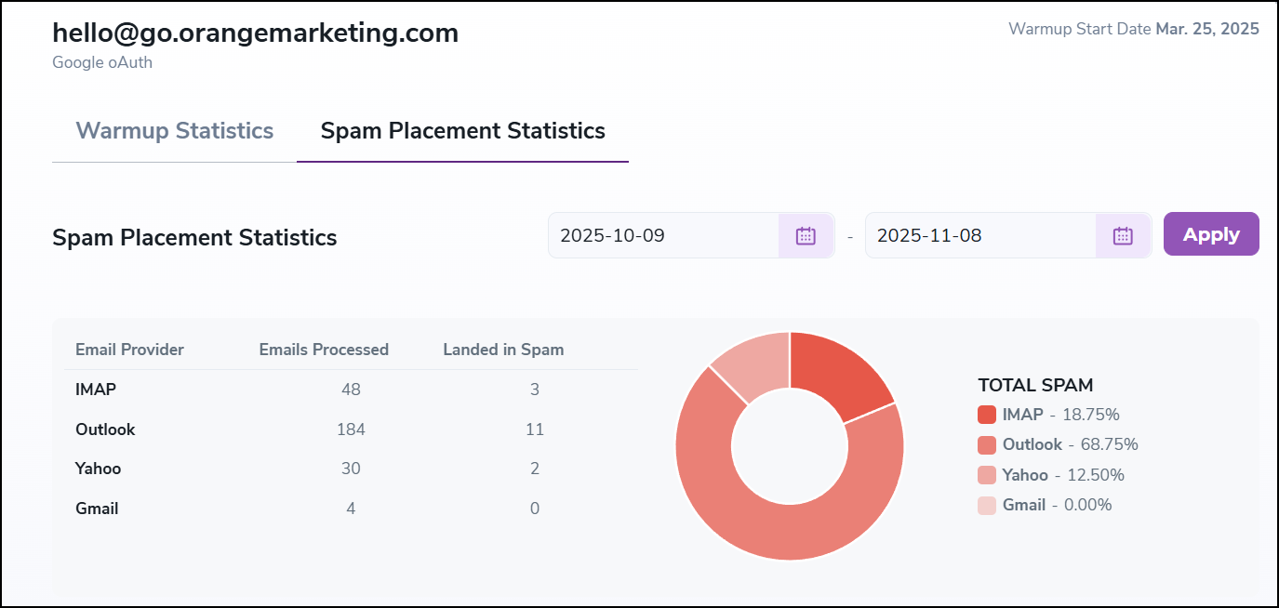The height and width of the screenshot is (608, 1279).
Task: Select the Spam Placement Statistics tab
Action: pyautogui.click(x=462, y=131)
